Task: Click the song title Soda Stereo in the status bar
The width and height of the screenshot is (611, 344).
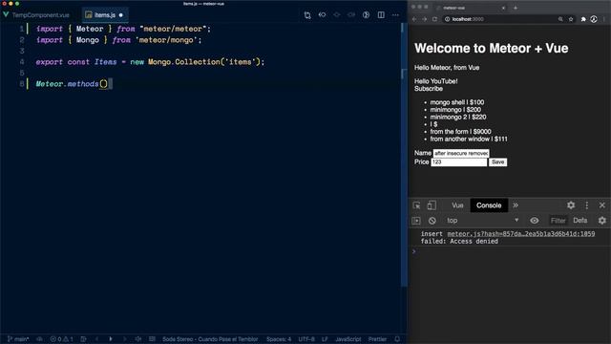Action: [210, 339]
